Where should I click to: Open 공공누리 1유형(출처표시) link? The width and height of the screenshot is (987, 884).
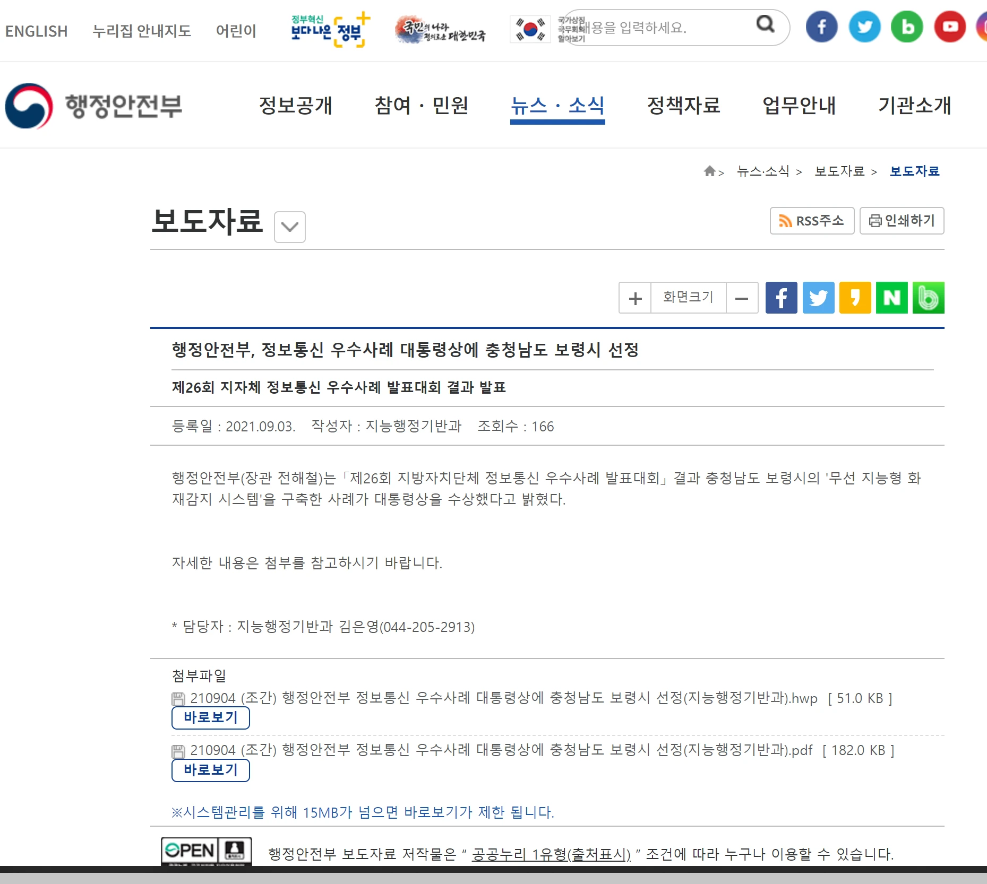pyautogui.click(x=551, y=854)
